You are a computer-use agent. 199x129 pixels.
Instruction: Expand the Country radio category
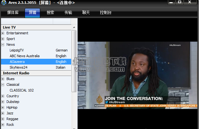pyautogui.click(x=3, y=96)
